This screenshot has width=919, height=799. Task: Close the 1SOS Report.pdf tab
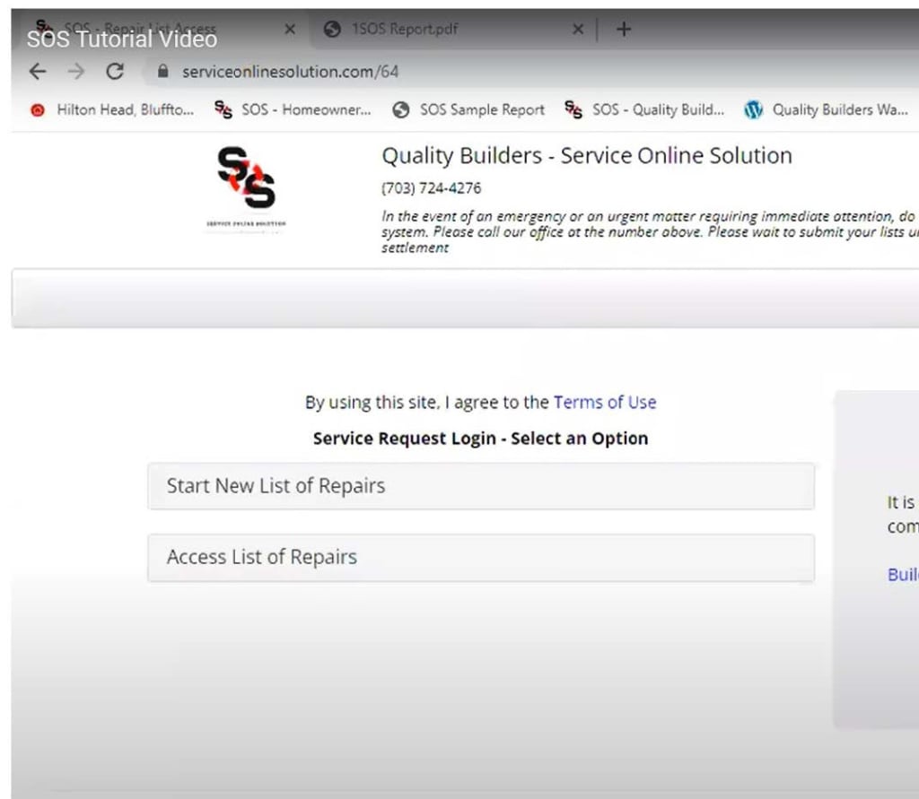click(578, 30)
